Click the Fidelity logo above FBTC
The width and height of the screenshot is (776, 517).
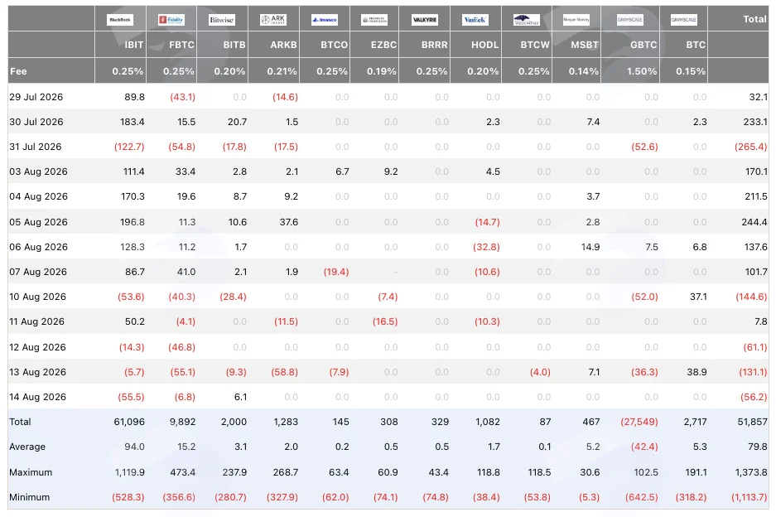171,20
